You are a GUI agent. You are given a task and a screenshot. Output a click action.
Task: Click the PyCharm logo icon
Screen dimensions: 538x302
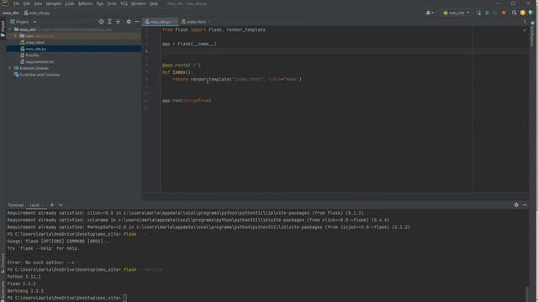[x=5, y=3]
